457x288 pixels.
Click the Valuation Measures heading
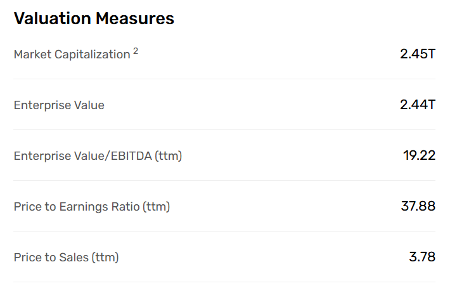point(94,18)
